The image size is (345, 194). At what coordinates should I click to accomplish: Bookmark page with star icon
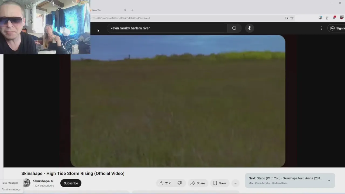[x=292, y=18]
